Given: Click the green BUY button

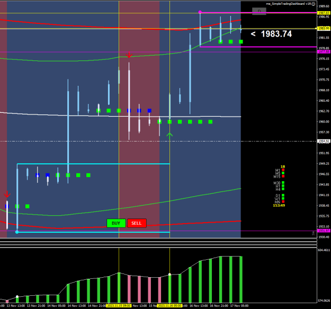Looking at the screenshot, I should (116, 223).
